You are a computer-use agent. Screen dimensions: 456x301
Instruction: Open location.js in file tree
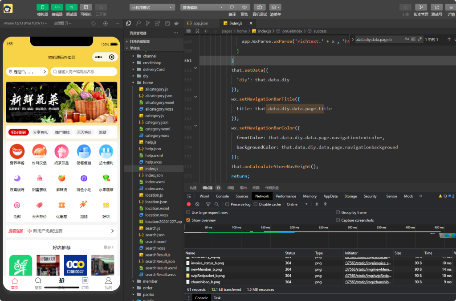(154, 195)
